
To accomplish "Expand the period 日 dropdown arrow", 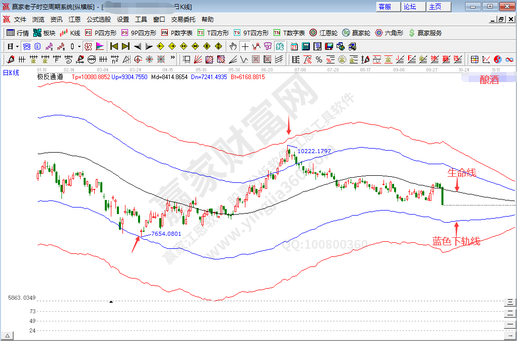I will point(17,46).
